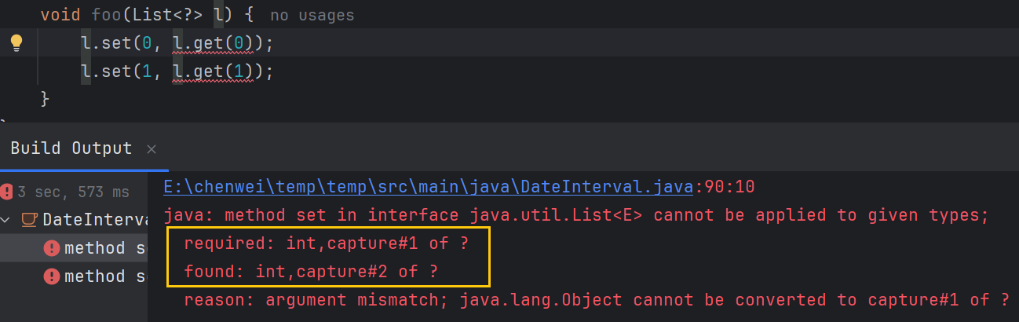The image size is (1019, 322).
Task: Click the 'reason: argument mismatch' output line
Action: coord(597,300)
